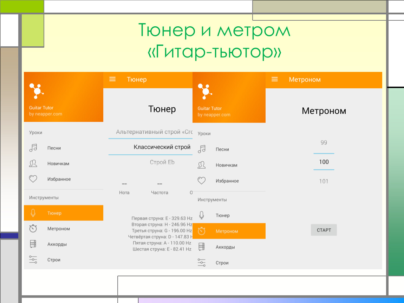Click by neapper.com in right drawer header
404x303 pixels.
214,114
